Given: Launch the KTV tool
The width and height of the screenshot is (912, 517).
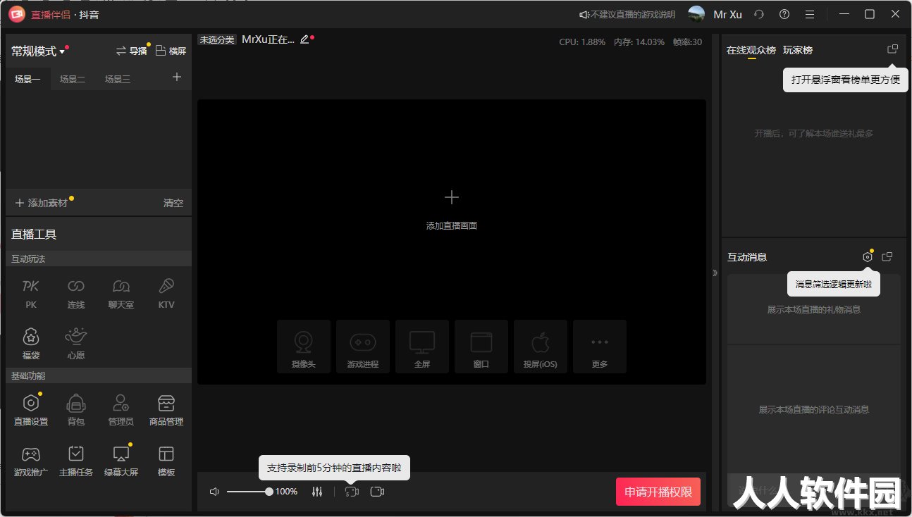Looking at the screenshot, I should (166, 293).
